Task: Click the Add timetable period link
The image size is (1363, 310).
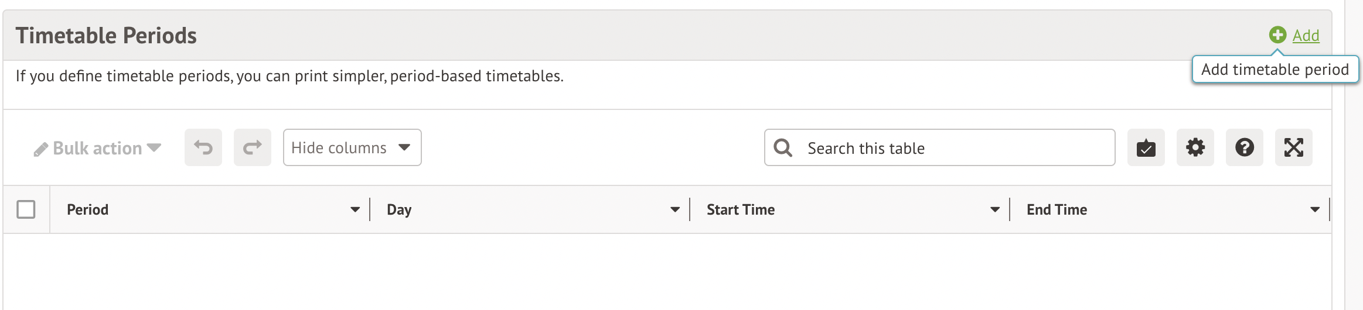Action: click(1306, 36)
